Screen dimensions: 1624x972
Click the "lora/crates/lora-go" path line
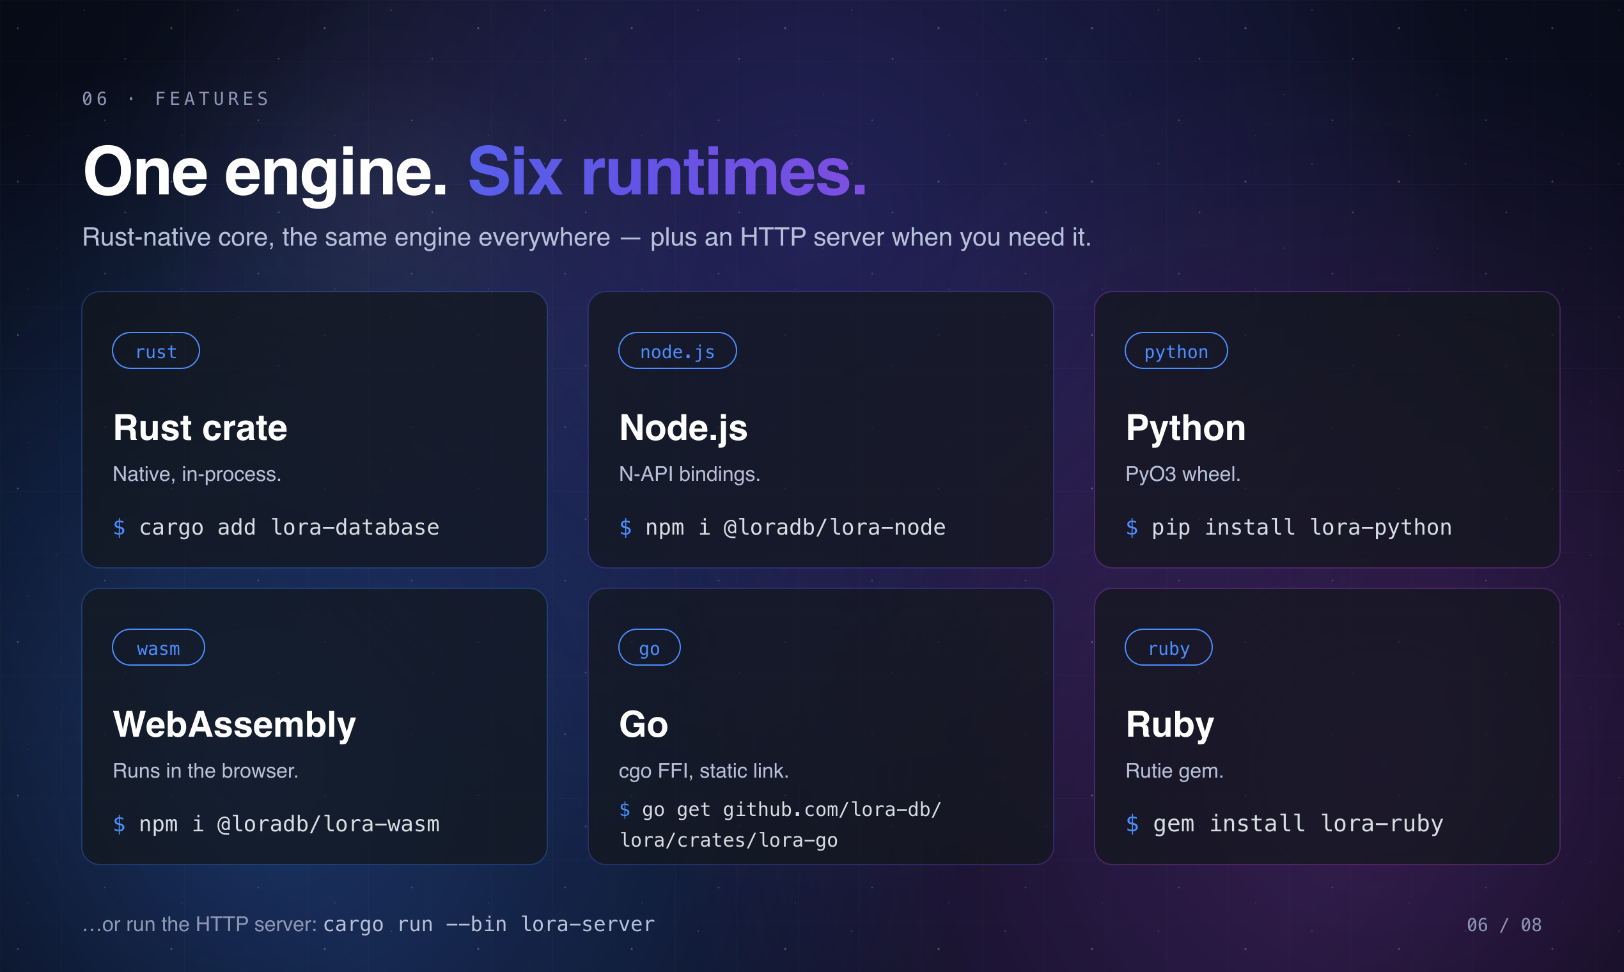tap(729, 840)
